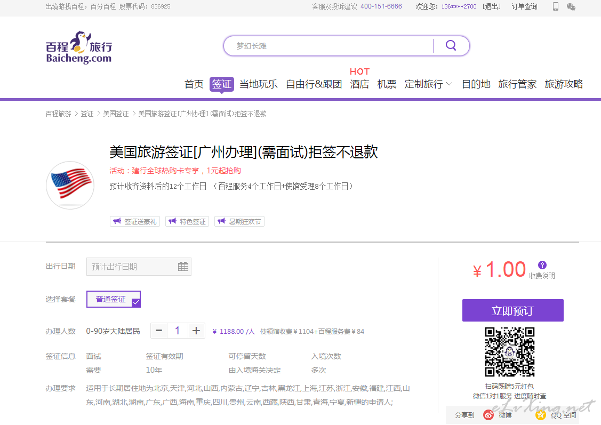Click the 美国签证 breadcrumb link

click(x=116, y=114)
